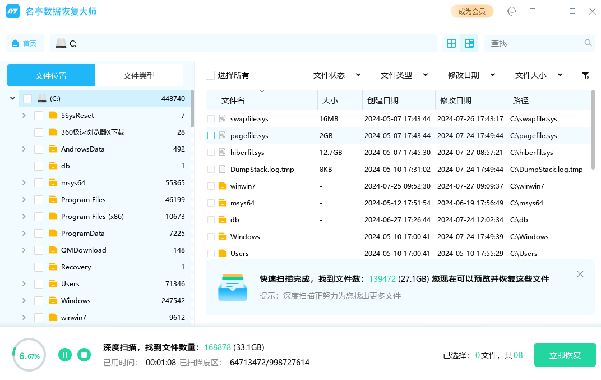Open the filter funnel icon above the file list

click(585, 75)
